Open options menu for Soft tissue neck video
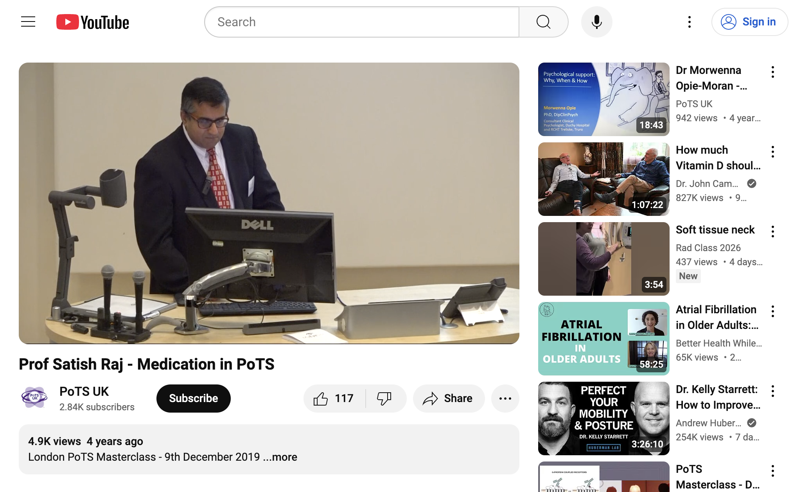 [x=773, y=232]
